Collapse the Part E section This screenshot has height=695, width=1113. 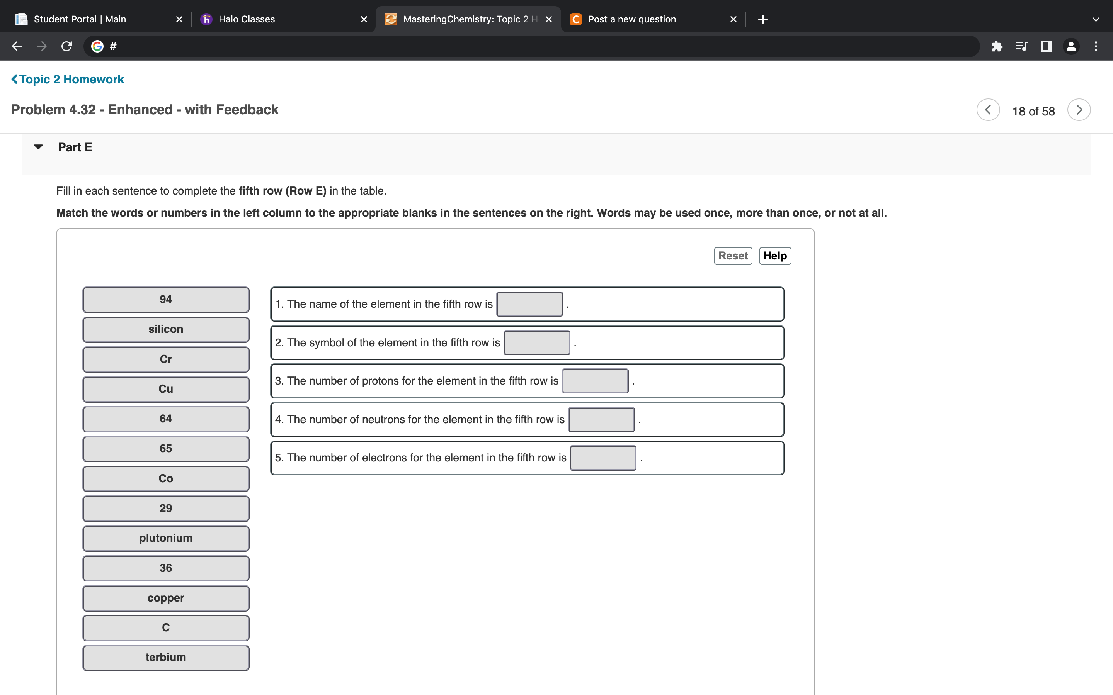[39, 147]
